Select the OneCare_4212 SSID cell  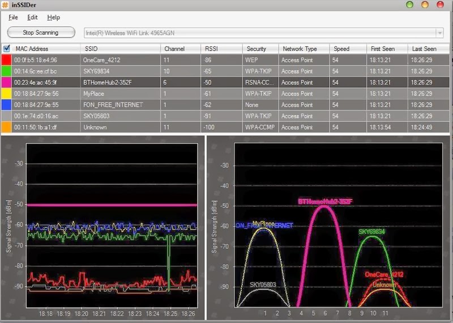click(x=121, y=60)
